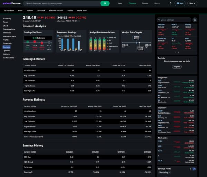207x177 pixels.
Task: Open the Financials sidebar tab
Action: pyautogui.click(x=7, y=43)
